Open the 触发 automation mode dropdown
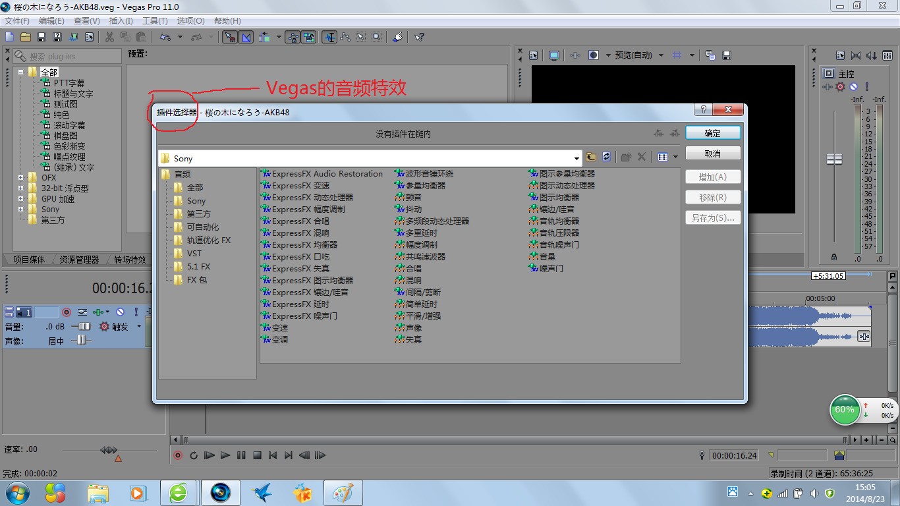Image resolution: width=900 pixels, height=506 pixels. pos(139,326)
